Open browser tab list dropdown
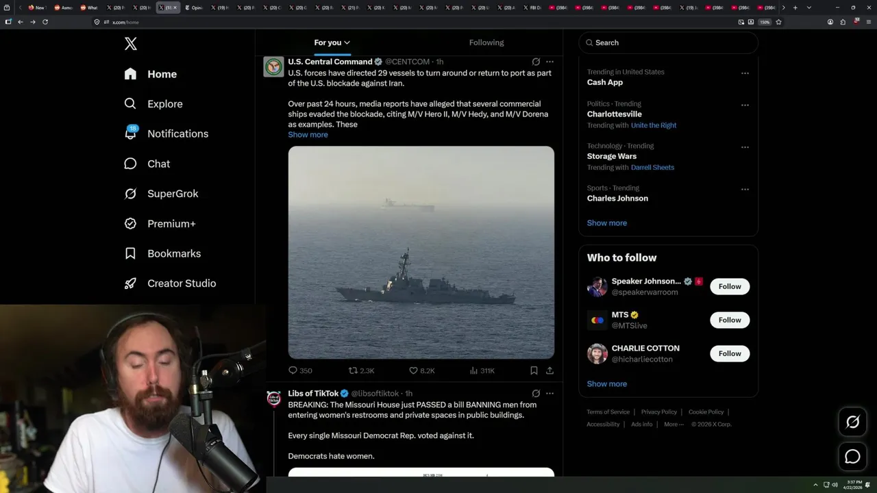Image resolution: width=877 pixels, height=493 pixels. pyautogui.click(x=809, y=8)
